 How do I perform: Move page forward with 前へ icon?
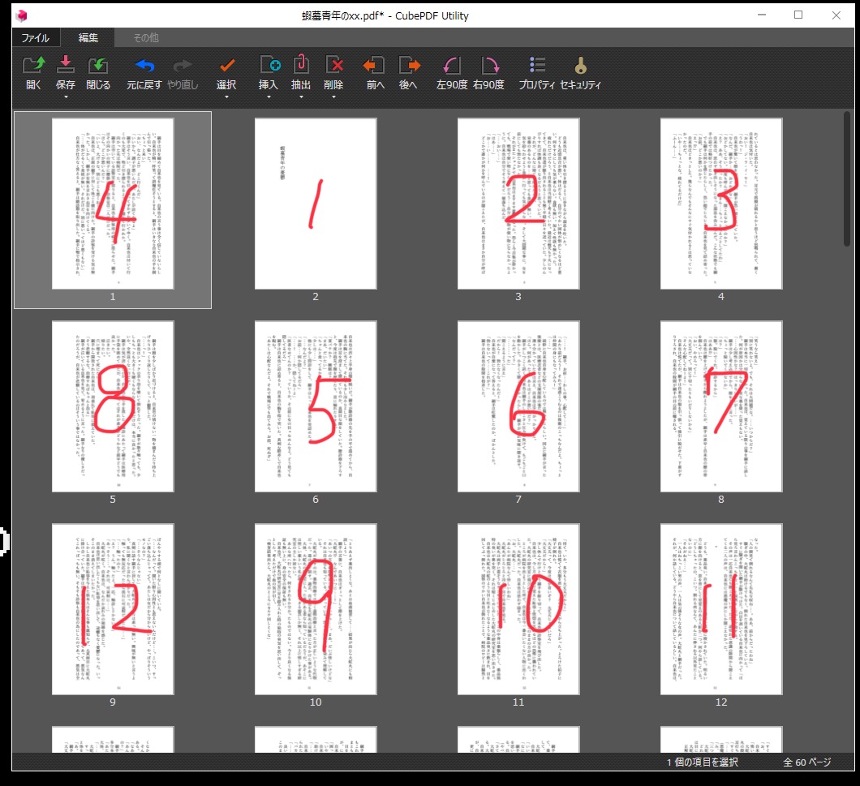click(x=375, y=65)
